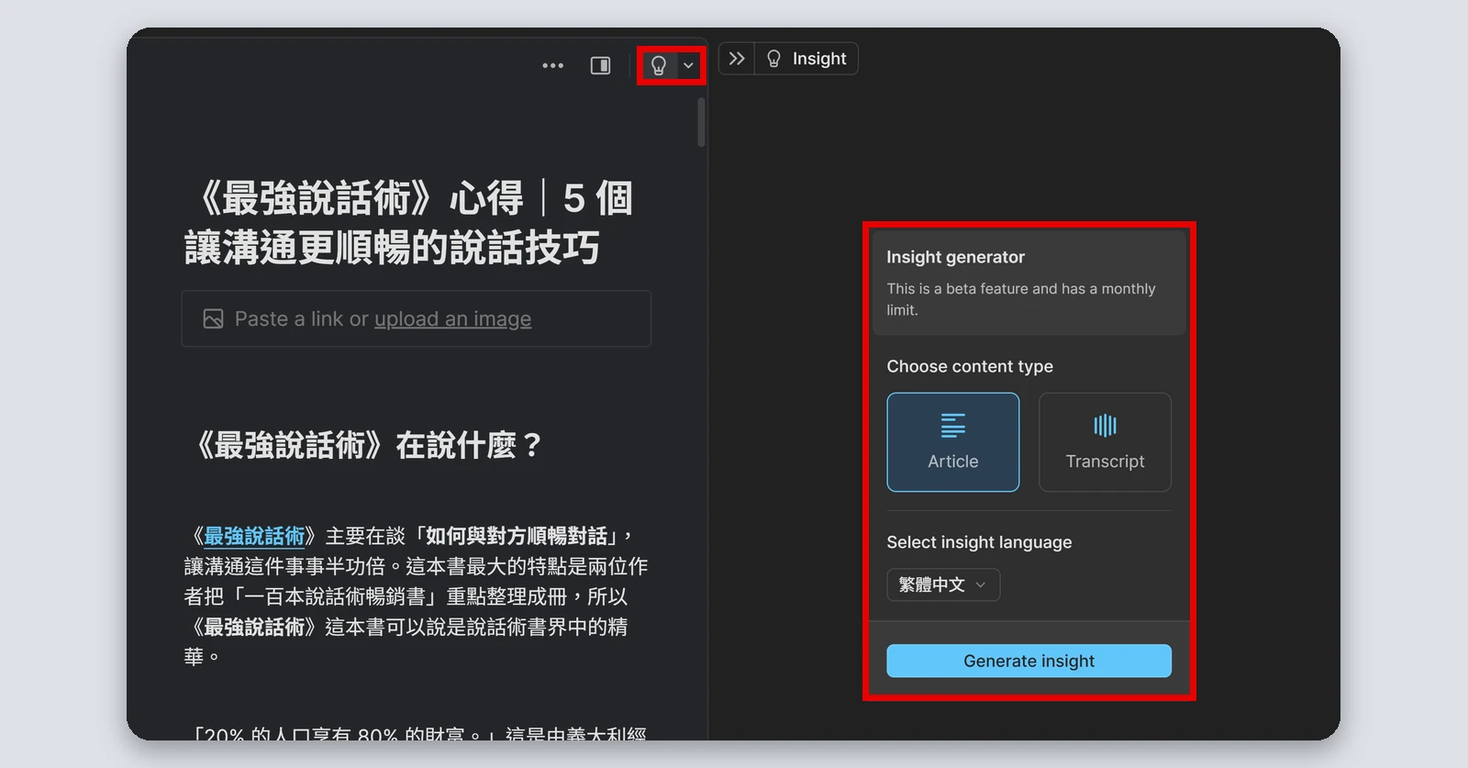Click the lightbulb insight icon in toolbar

[658, 65]
